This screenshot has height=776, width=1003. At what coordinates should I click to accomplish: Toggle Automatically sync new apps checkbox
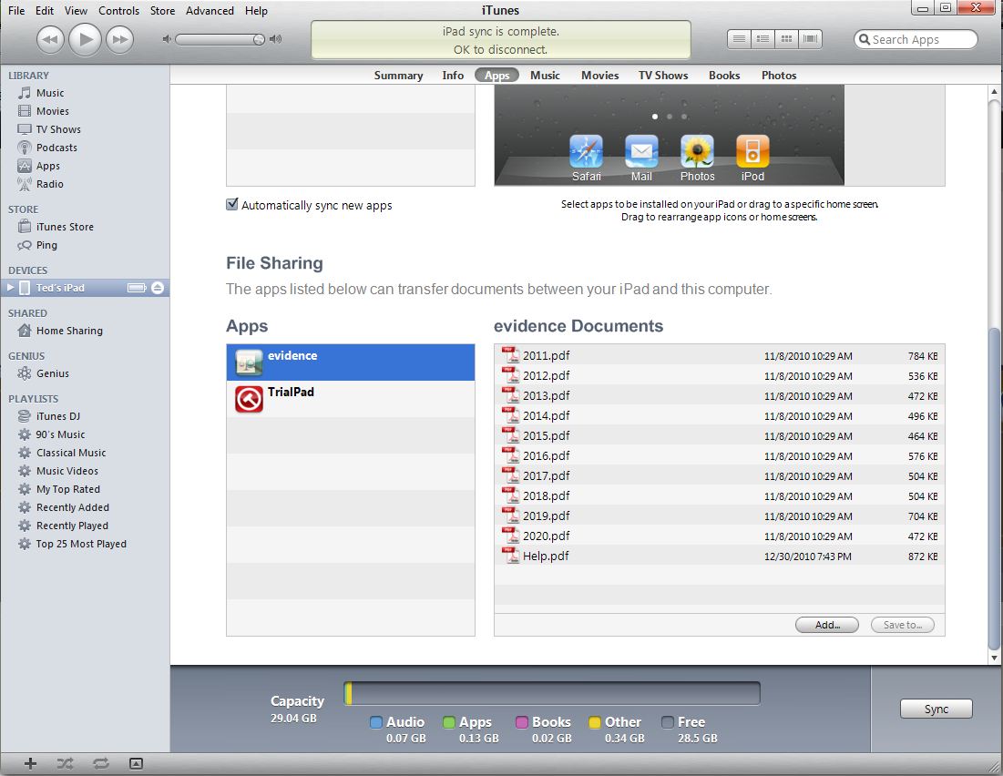click(x=232, y=205)
